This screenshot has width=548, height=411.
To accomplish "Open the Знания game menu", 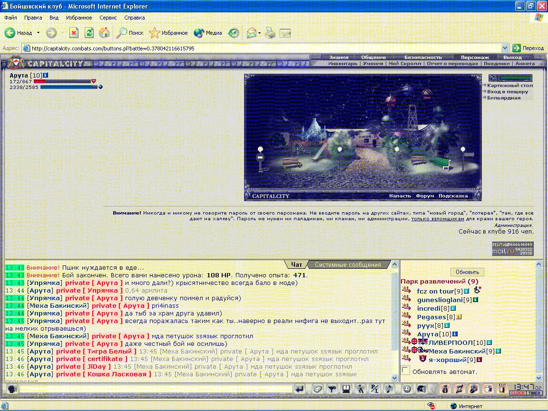I will pyautogui.click(x=339, y=57).
